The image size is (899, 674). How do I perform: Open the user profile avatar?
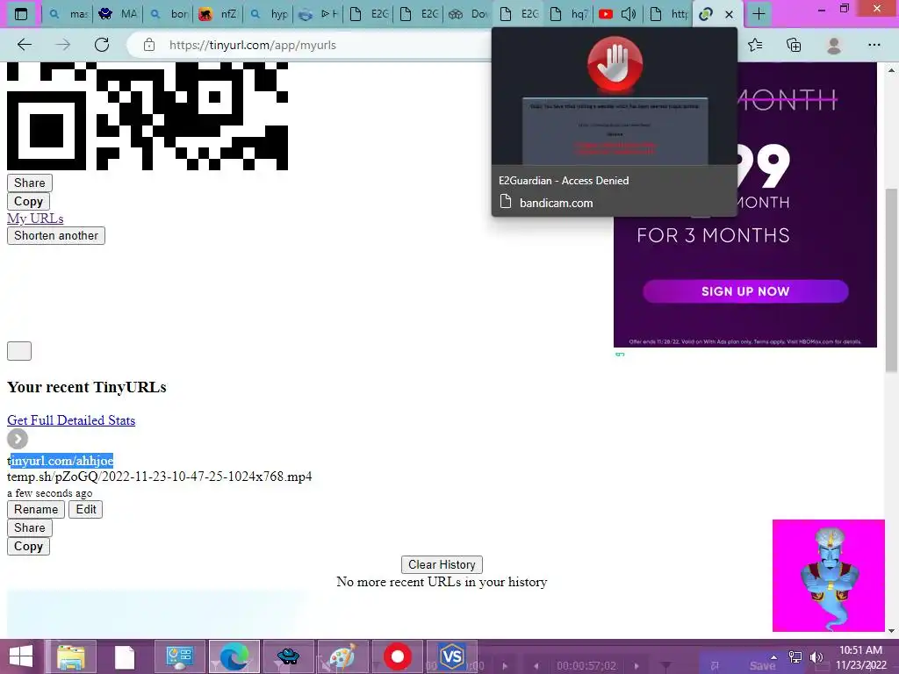[x=834, y=45]
